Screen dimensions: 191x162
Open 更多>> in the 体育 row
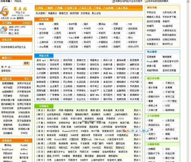click(137, 135)
